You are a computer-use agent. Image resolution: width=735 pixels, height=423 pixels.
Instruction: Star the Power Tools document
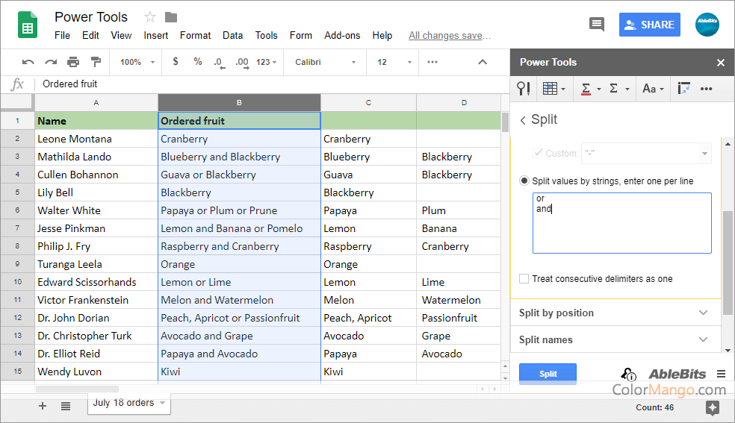click(150, 17)
